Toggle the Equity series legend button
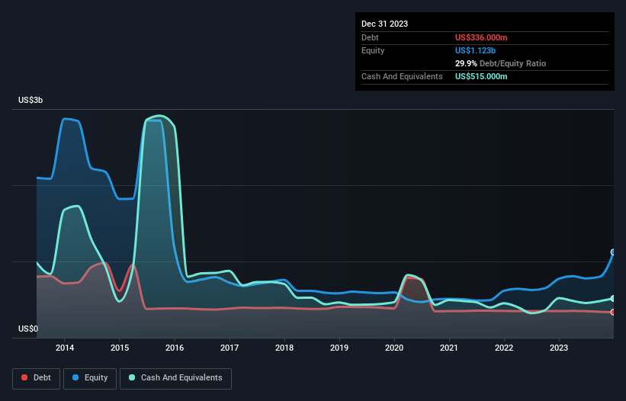The width and height of the screenshot is (626, 401). [x=90, y=378]
